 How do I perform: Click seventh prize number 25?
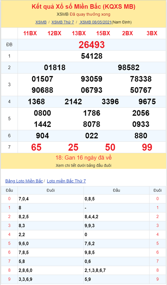point(73,147)
